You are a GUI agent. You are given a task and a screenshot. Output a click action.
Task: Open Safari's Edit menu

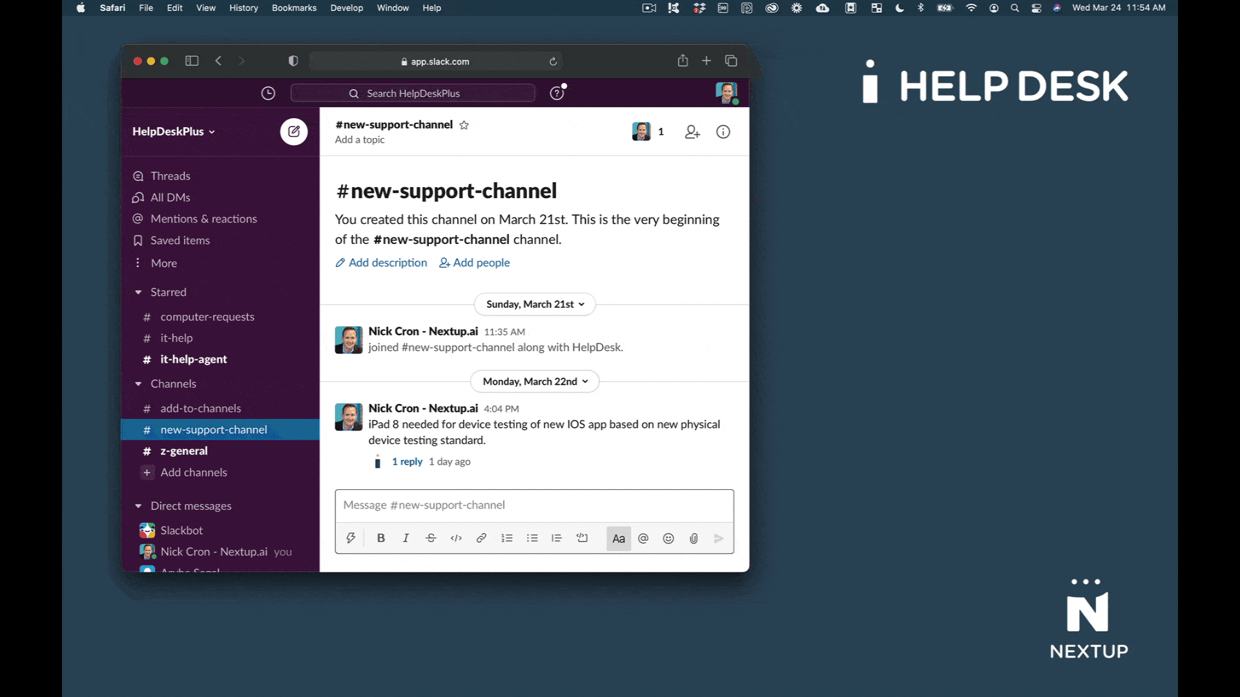tap(174, 8)
